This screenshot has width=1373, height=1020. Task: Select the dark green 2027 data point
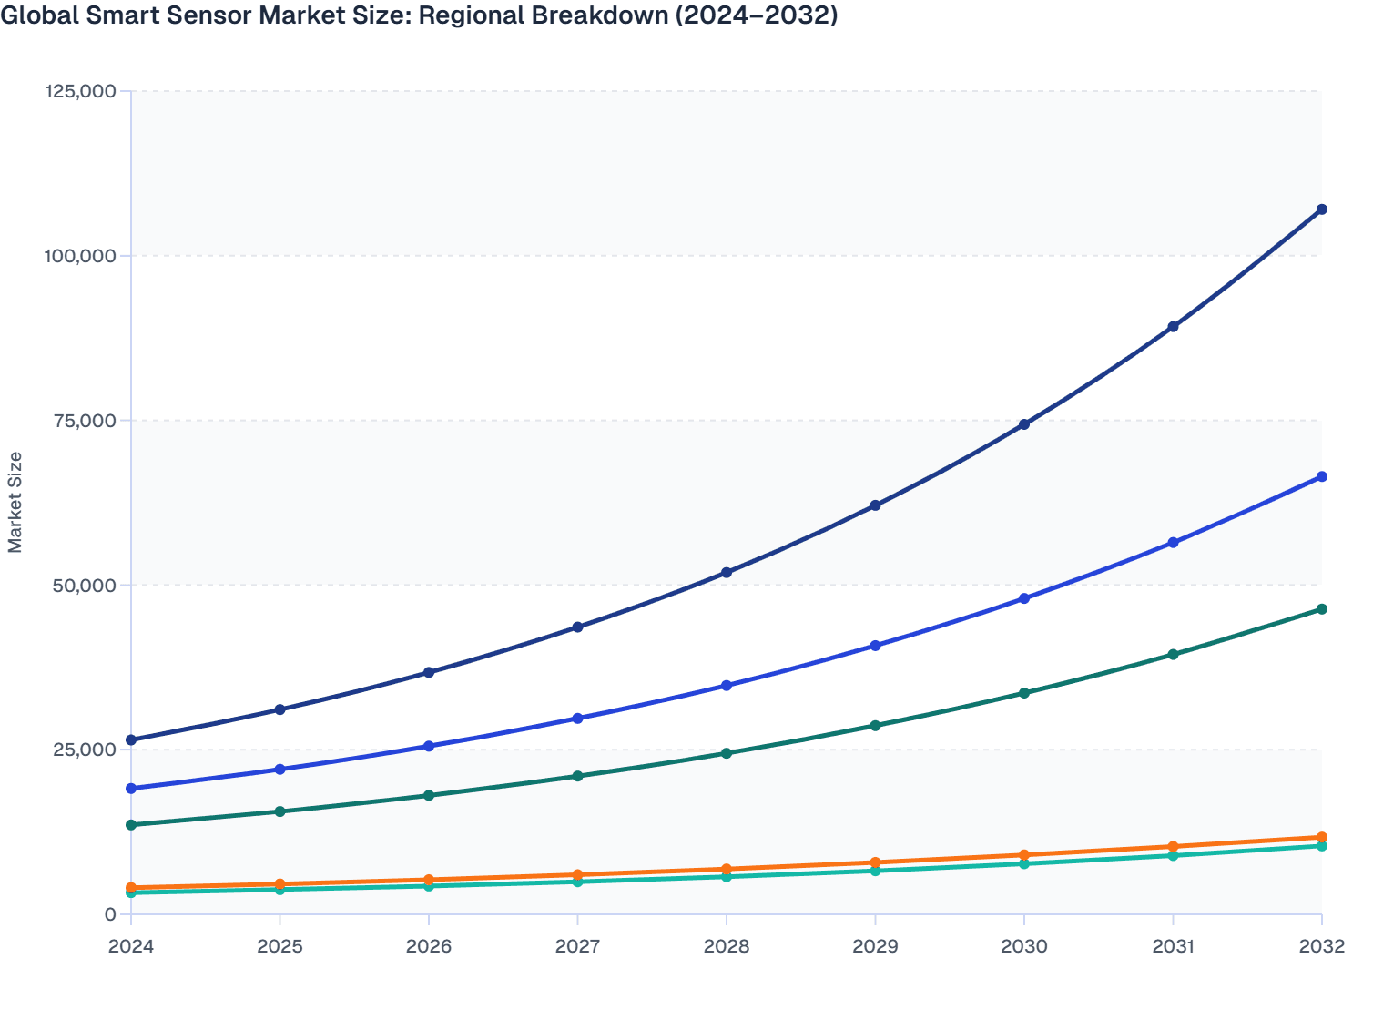coord(577,777)
